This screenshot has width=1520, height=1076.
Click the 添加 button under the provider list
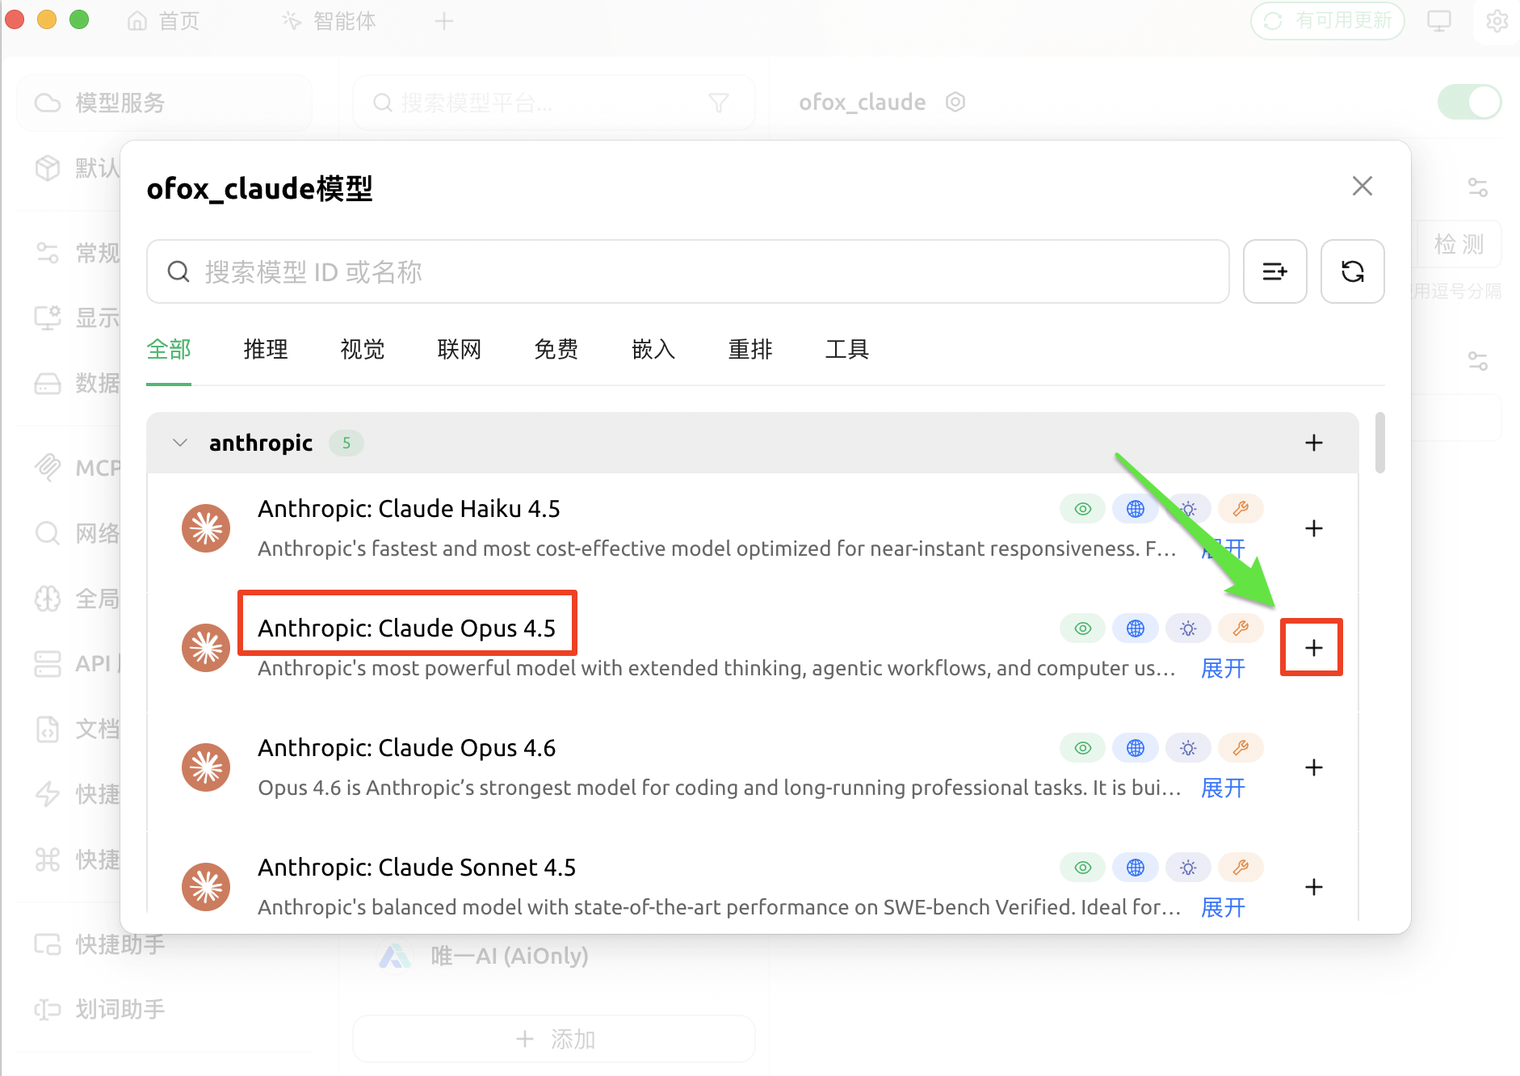click(554, 1039)
